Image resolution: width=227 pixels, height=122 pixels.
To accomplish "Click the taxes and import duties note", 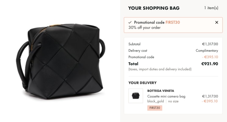I will point(160,69).
